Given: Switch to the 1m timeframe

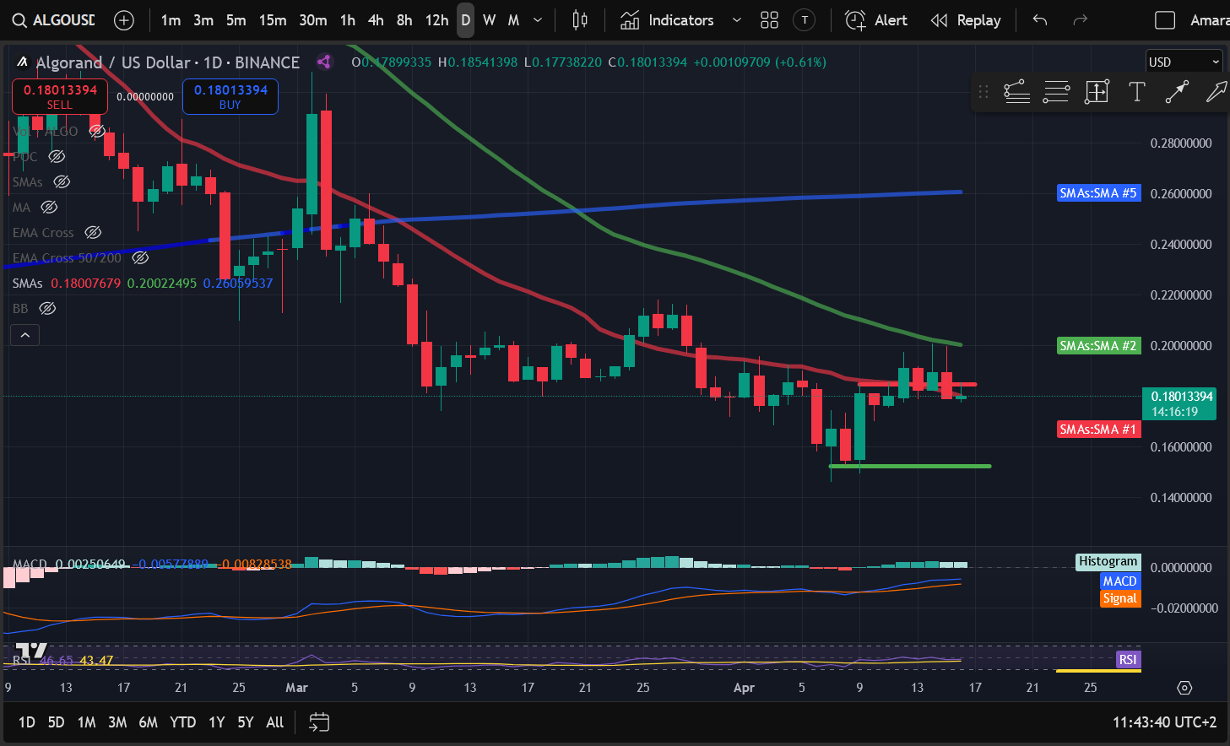Looking at the screenshot, I should pyautogui.click(x=171, y=20).
